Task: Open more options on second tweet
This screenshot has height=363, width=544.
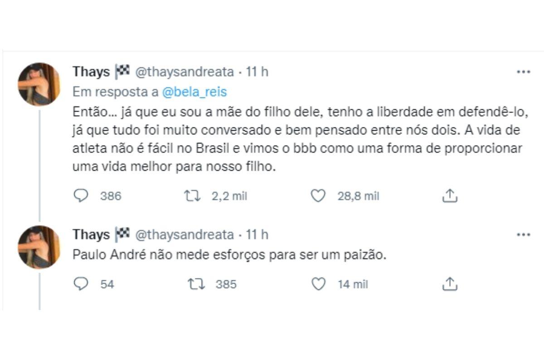Action: click(523, 235)
